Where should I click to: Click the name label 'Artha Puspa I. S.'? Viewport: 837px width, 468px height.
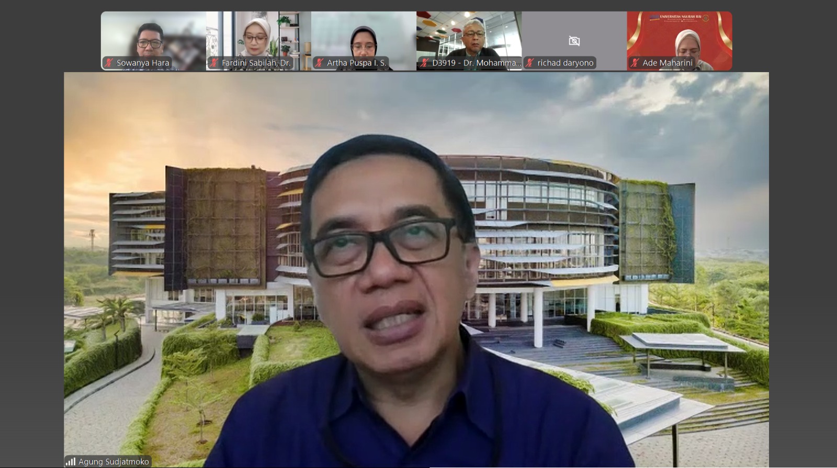(x=356, y=63)
